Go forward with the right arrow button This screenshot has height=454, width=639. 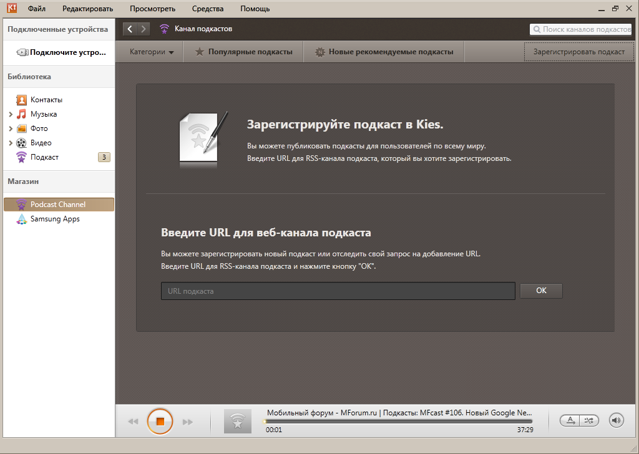(143, 29)
